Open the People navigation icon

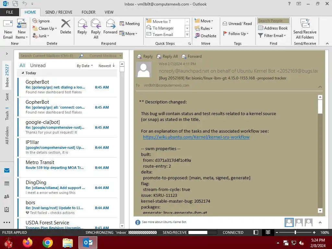pyautogui.click(x=7, y=196)
